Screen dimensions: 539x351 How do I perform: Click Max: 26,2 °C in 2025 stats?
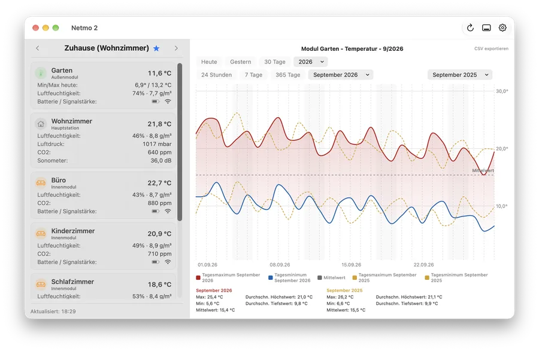point(340,297)
